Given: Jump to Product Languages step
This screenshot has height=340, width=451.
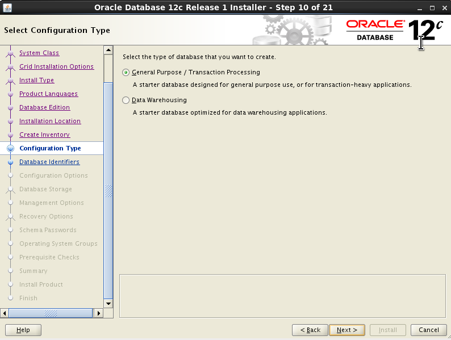Looking at the screenshot, I should [48, 94].
